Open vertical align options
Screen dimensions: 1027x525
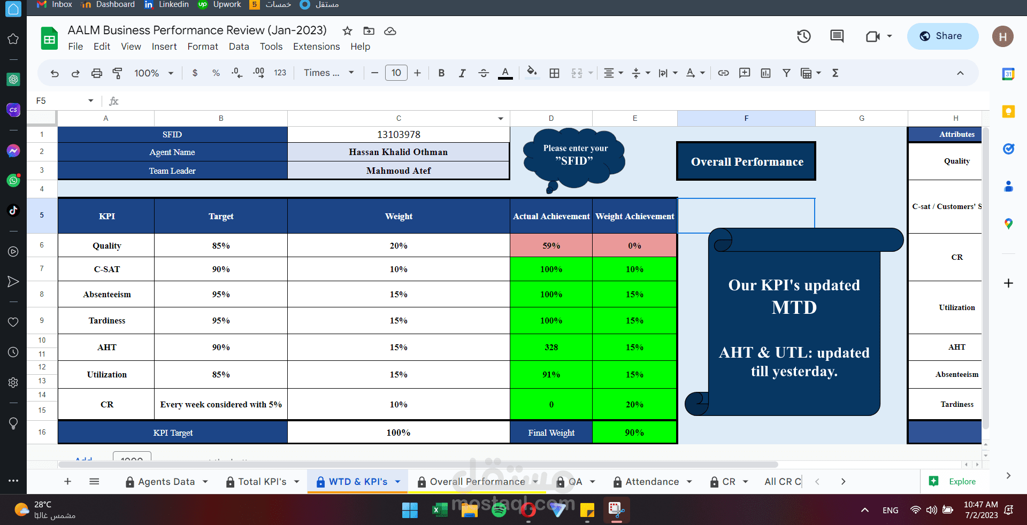[x=640, y=73]
